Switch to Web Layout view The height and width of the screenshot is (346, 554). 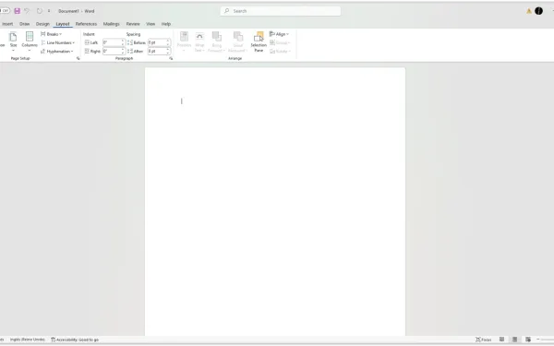(528, 340)
